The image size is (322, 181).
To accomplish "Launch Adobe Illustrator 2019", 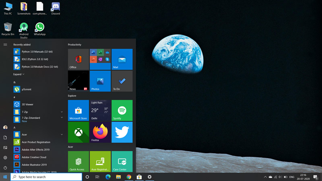I will (x=38, y=165).
